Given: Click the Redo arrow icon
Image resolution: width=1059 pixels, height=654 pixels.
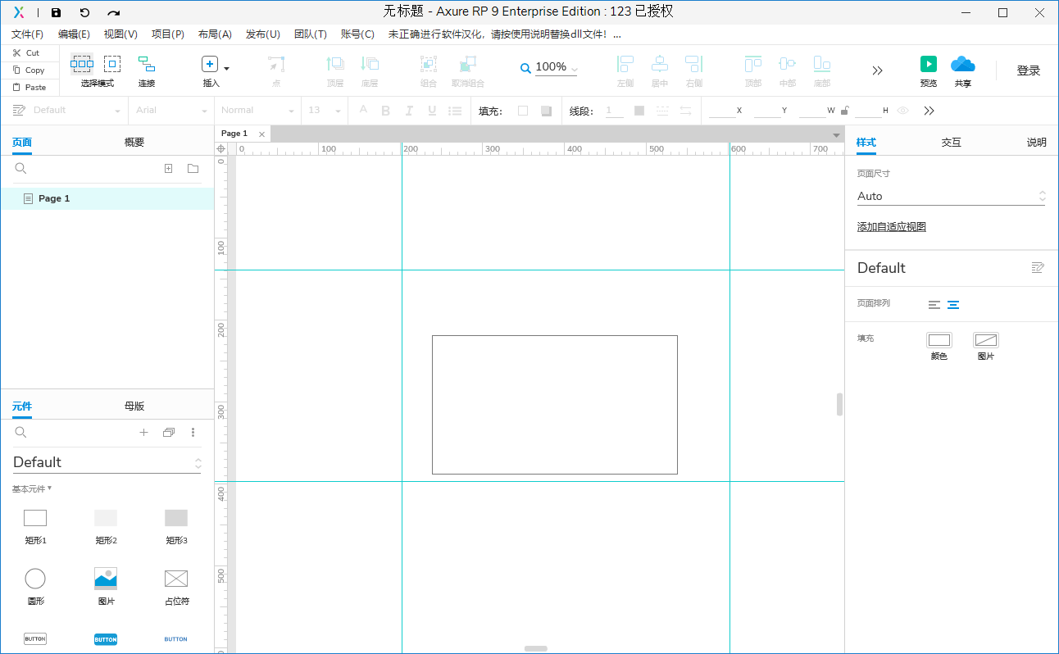Looking at the screenshot, I should 114,13.
